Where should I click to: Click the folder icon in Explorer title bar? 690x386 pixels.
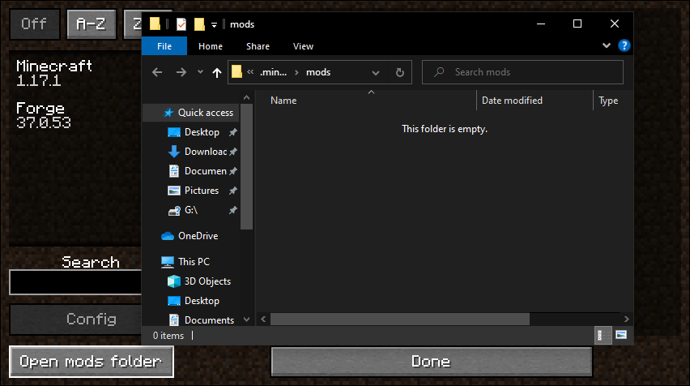point(155,24)
